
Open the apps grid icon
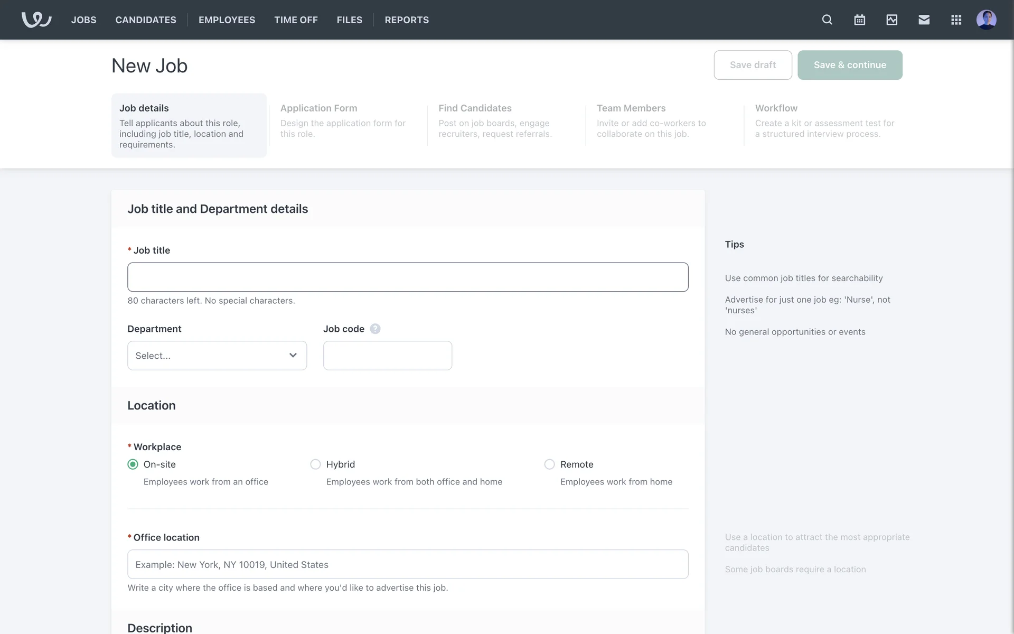coord(956,20)
